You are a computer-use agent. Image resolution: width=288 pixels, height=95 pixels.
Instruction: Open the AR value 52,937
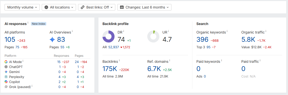click(114, 47)
